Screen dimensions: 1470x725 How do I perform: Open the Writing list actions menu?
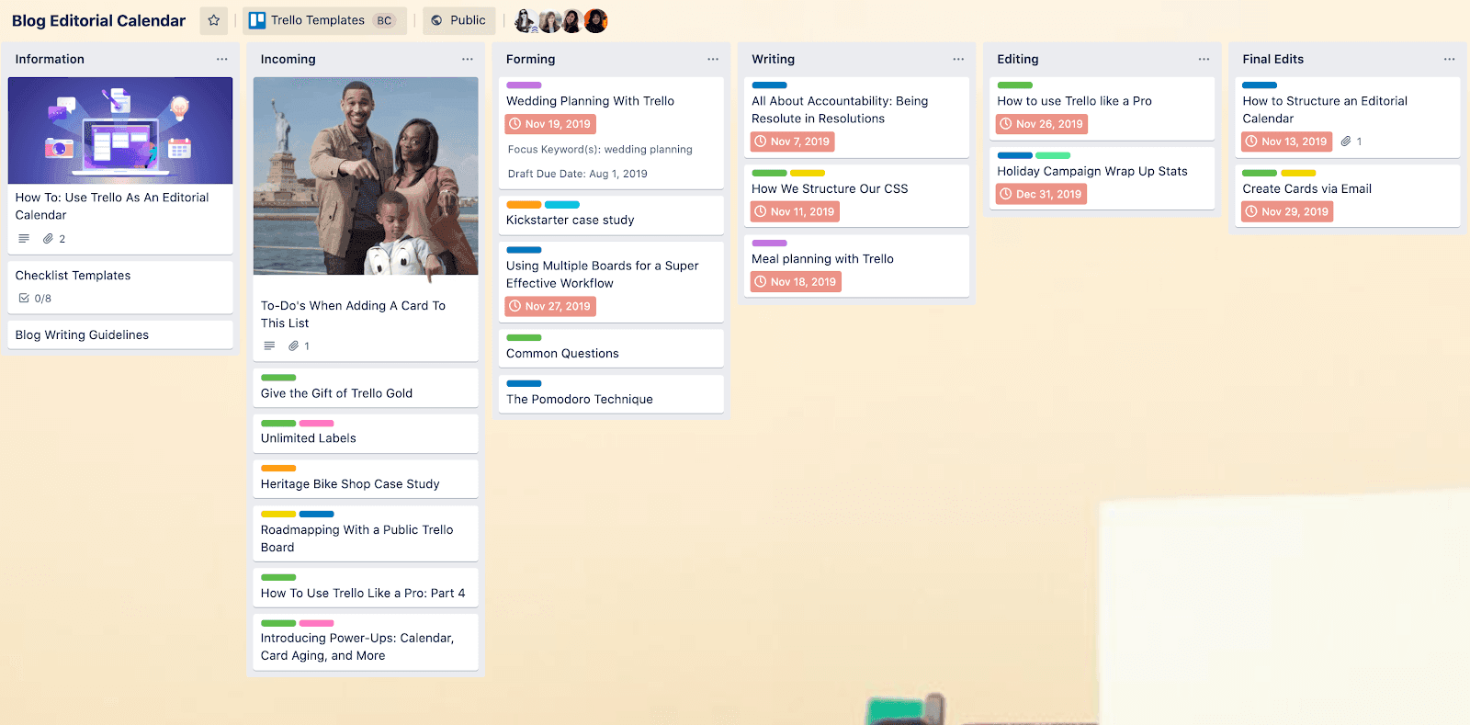point(958,59)
